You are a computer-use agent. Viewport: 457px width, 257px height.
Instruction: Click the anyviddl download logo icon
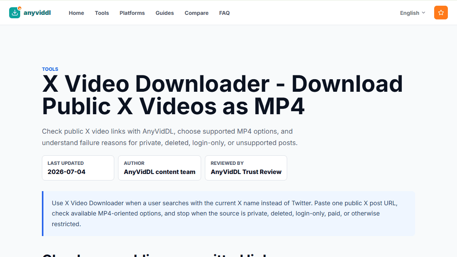point(15,13)
